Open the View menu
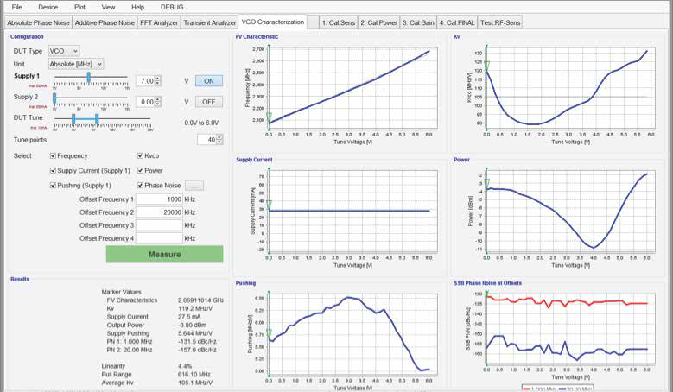 coord(108,7)
